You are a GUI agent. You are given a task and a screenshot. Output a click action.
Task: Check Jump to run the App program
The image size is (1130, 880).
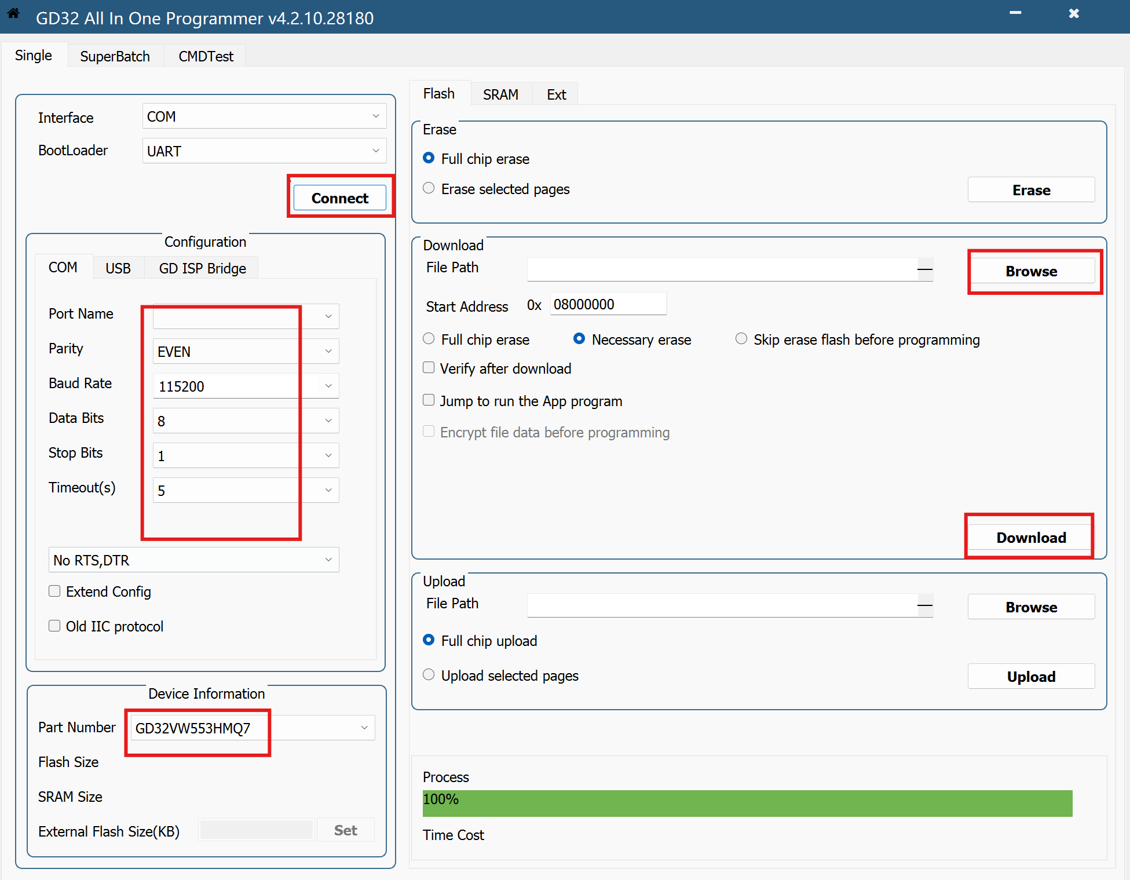(429, 400)
